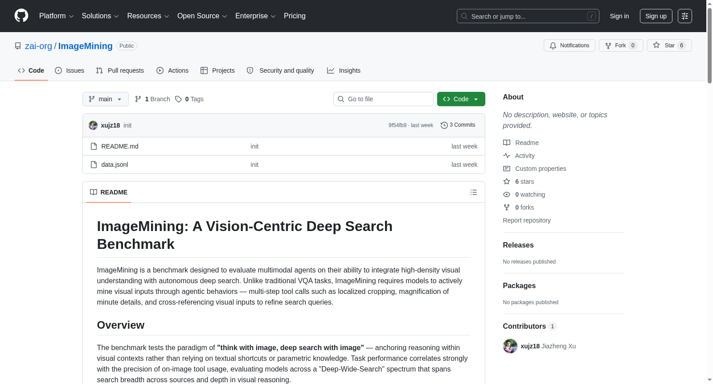Click the Sign up button
The width and height of the screenshot is (713, 384).
coord(656,16)
